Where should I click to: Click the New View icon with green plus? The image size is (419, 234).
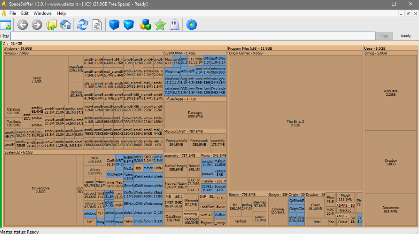tap(6, 25)
